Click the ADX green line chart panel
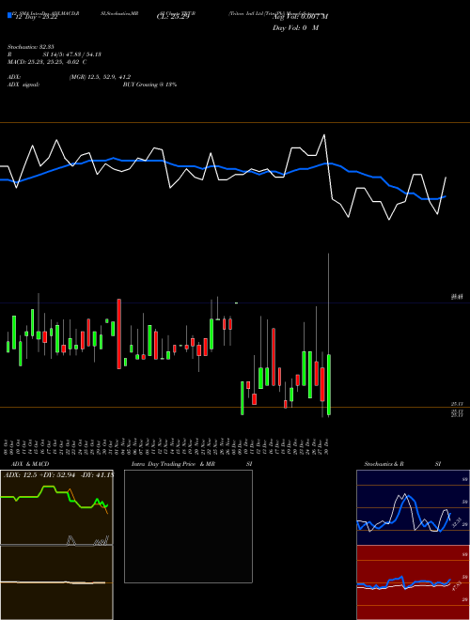Screen dimensions: 470x620 (56, 507)
